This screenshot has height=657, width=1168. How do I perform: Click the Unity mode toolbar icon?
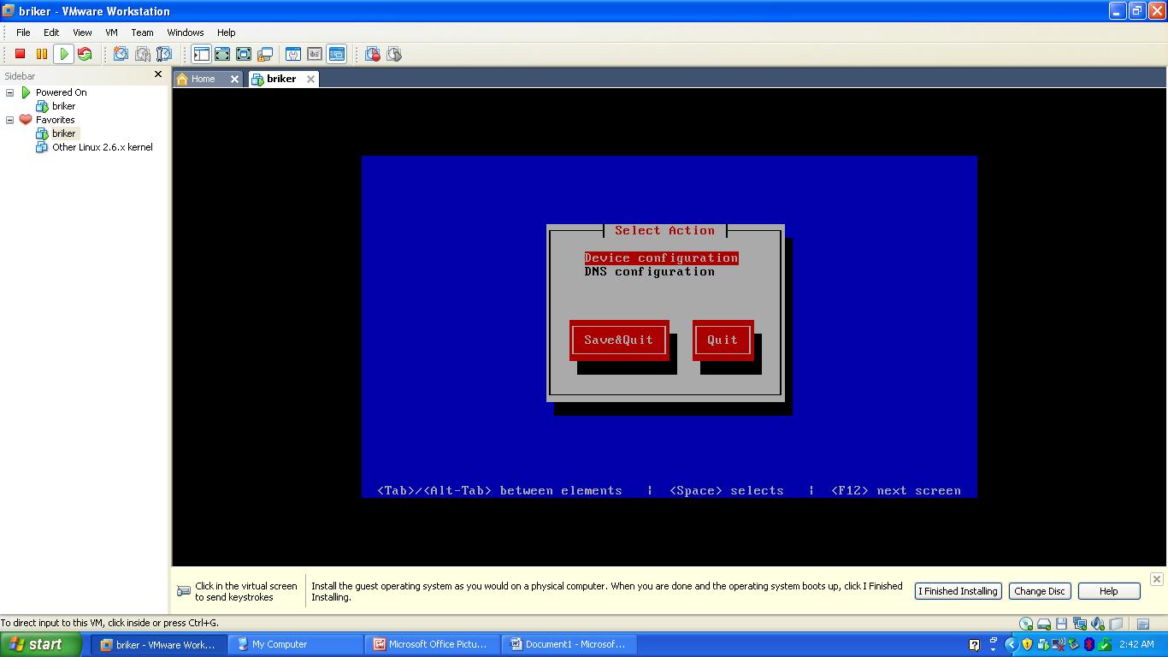265,54
